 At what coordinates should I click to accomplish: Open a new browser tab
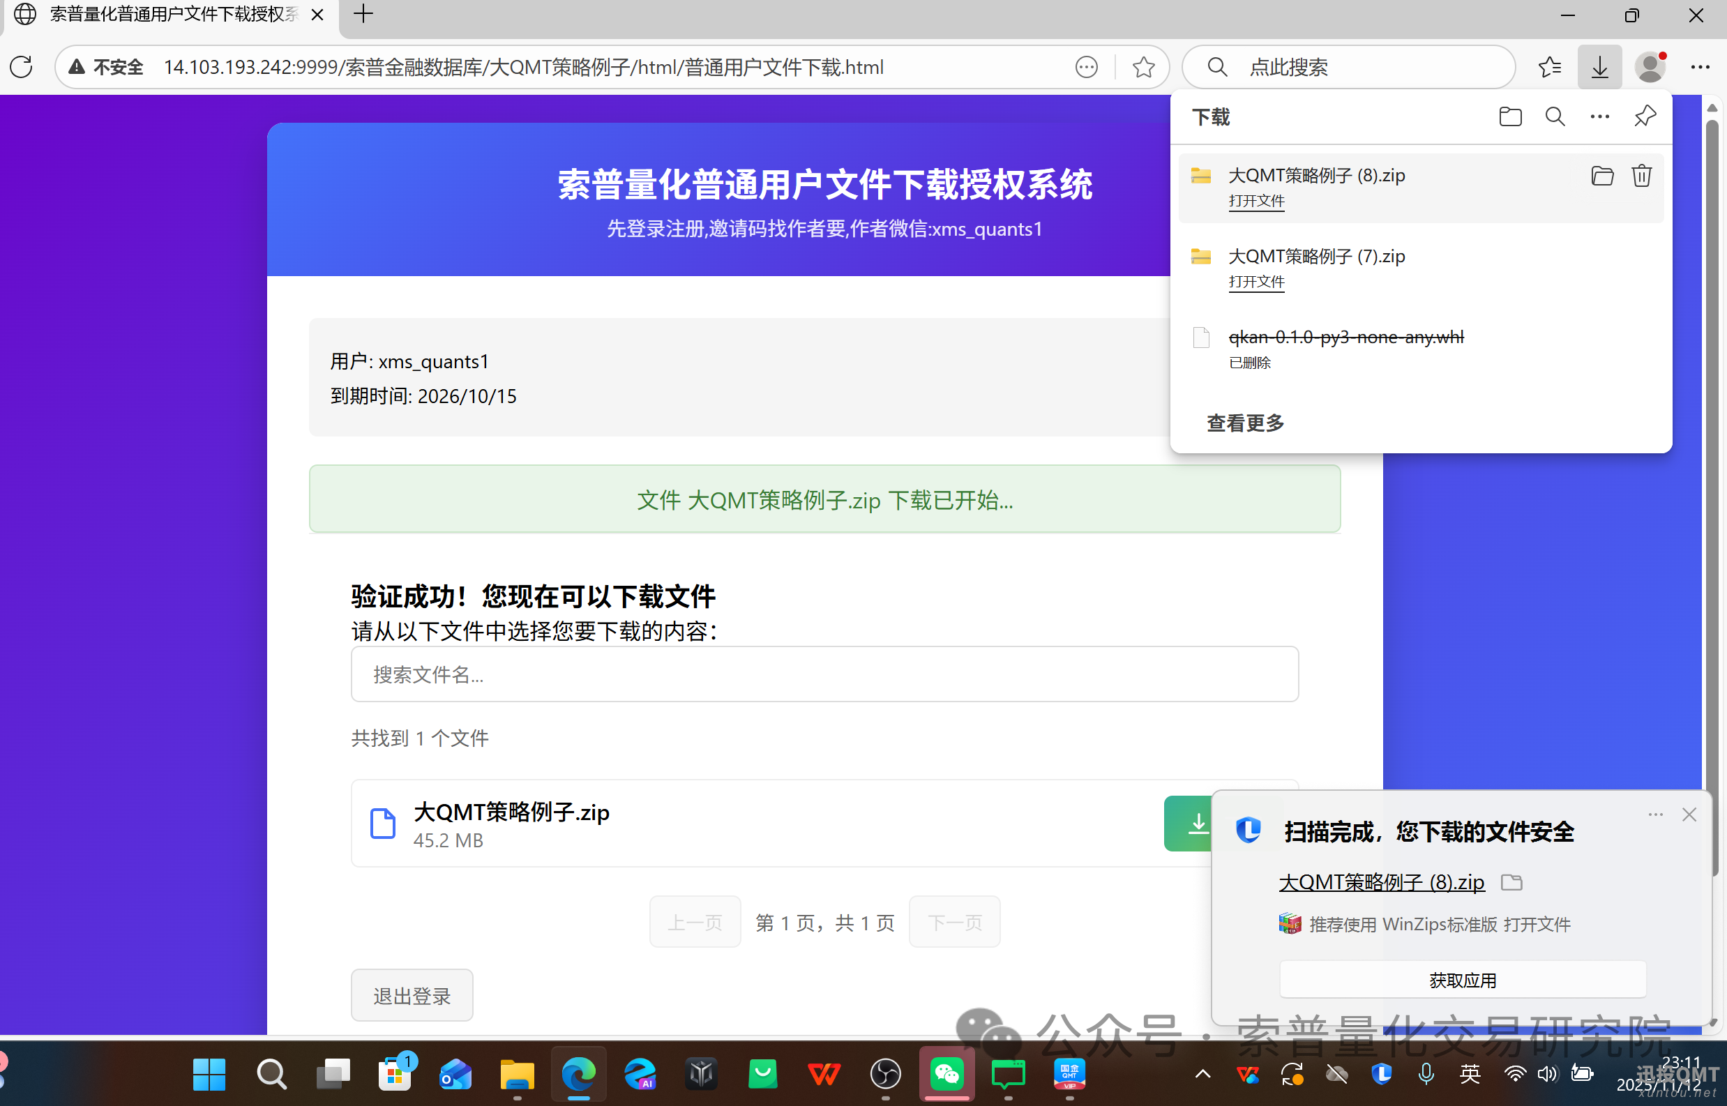pyautogui.click(x=363, y=15)
